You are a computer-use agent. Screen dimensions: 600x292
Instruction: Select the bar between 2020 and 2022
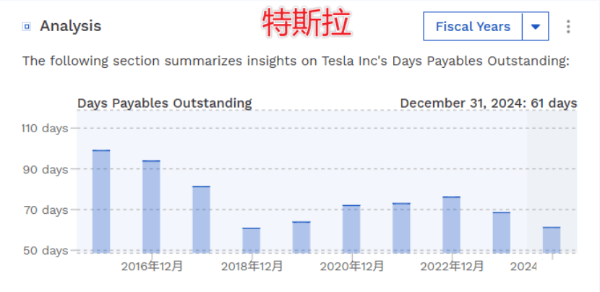[401, 228]
